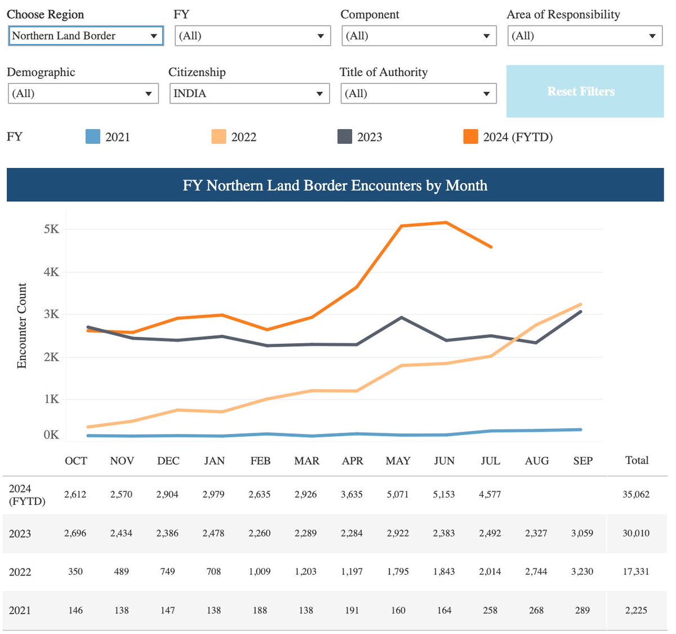Click the 258 July 2021 cell

pos(490,610)
